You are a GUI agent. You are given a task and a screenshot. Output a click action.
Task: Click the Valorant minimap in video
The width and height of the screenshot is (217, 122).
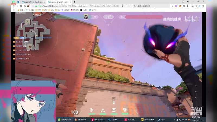point(33,35)
